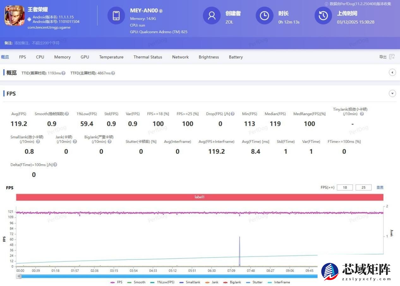Click the timeline range slider handle
This screenshot has width=400, height=286.
tap(19, 276)
